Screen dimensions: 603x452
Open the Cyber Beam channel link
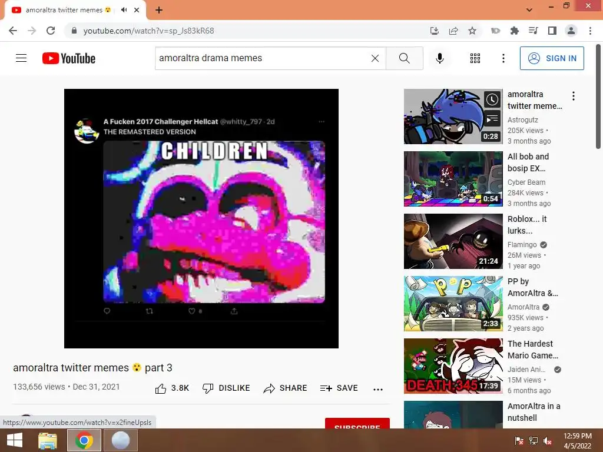[526, 182]
